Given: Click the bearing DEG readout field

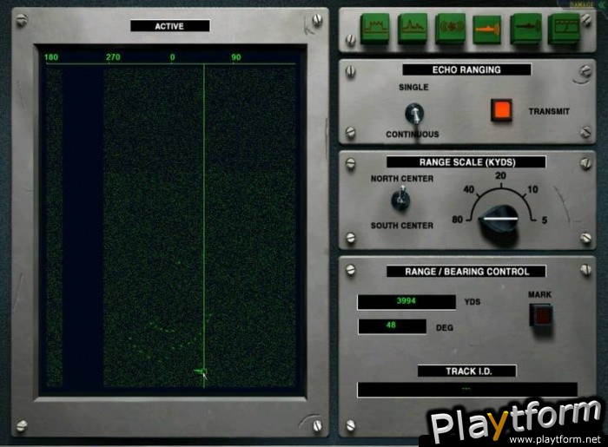Looking at the screenshot, I should [x=393, y=327].
